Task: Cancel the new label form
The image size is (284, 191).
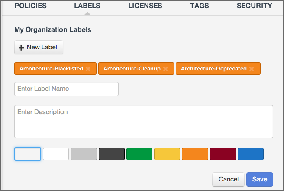Action: [229, 179]
